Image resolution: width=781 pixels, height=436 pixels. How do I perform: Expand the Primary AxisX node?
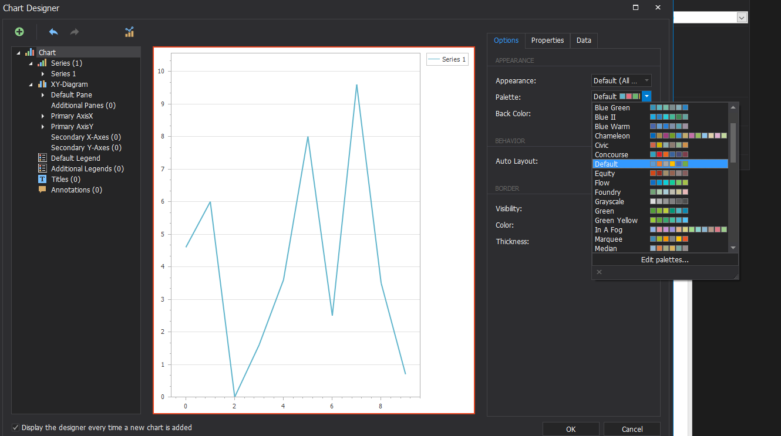43,116
